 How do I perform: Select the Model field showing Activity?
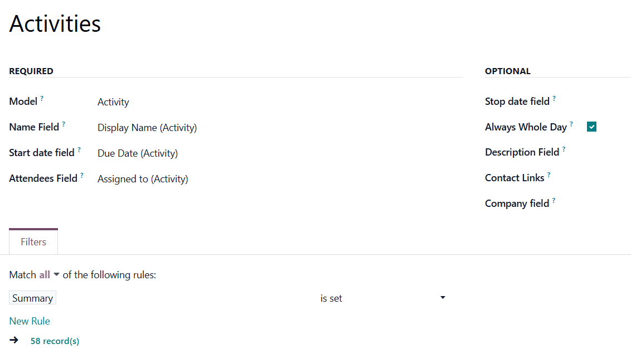(x=113, y=102)
